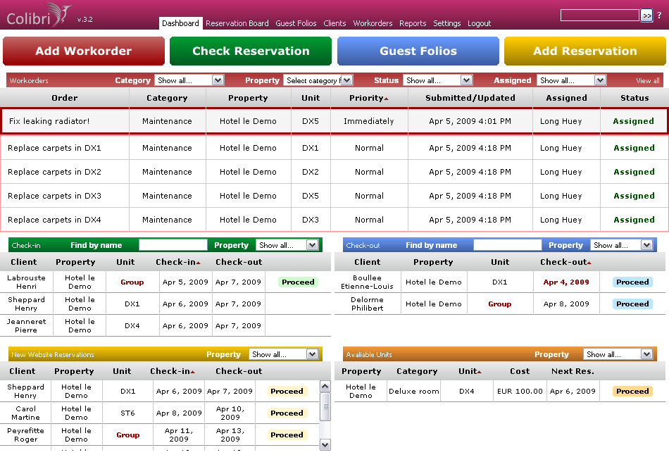669x462 pixels.
Task: Click scroll down arrow in Website Reservations
Action: tap(325, 445)
